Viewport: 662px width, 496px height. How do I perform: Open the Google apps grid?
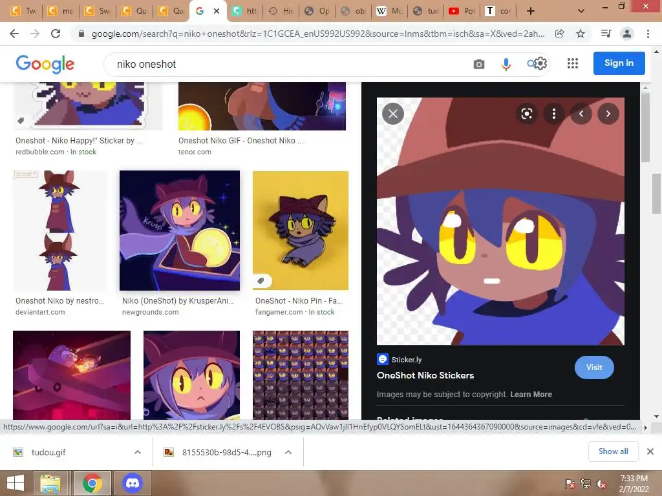(x=573, y=63)
